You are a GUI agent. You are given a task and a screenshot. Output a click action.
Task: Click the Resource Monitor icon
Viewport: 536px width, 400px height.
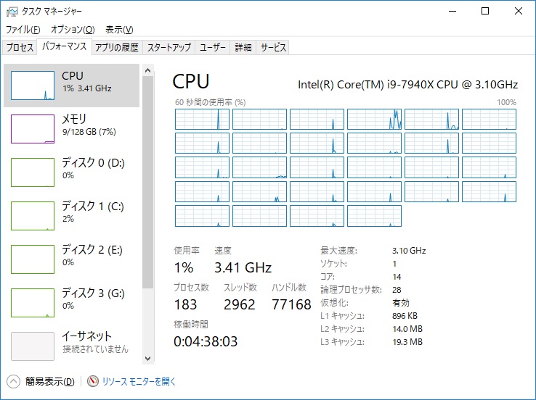tap(92, 381)
